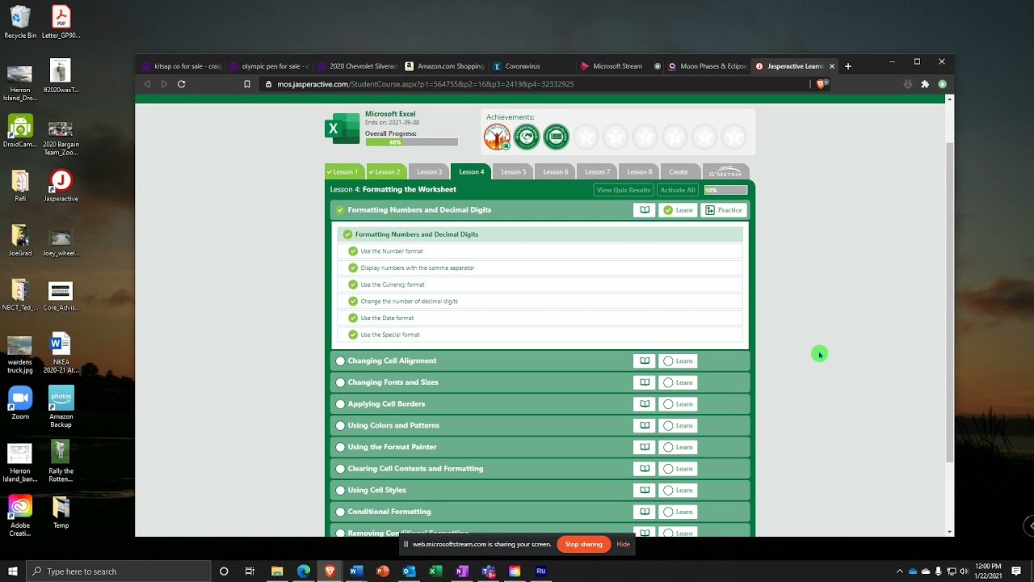Open the DroidCam desktop shortcut
This screenshot has width=1034, height=582.
coord(20,132)
